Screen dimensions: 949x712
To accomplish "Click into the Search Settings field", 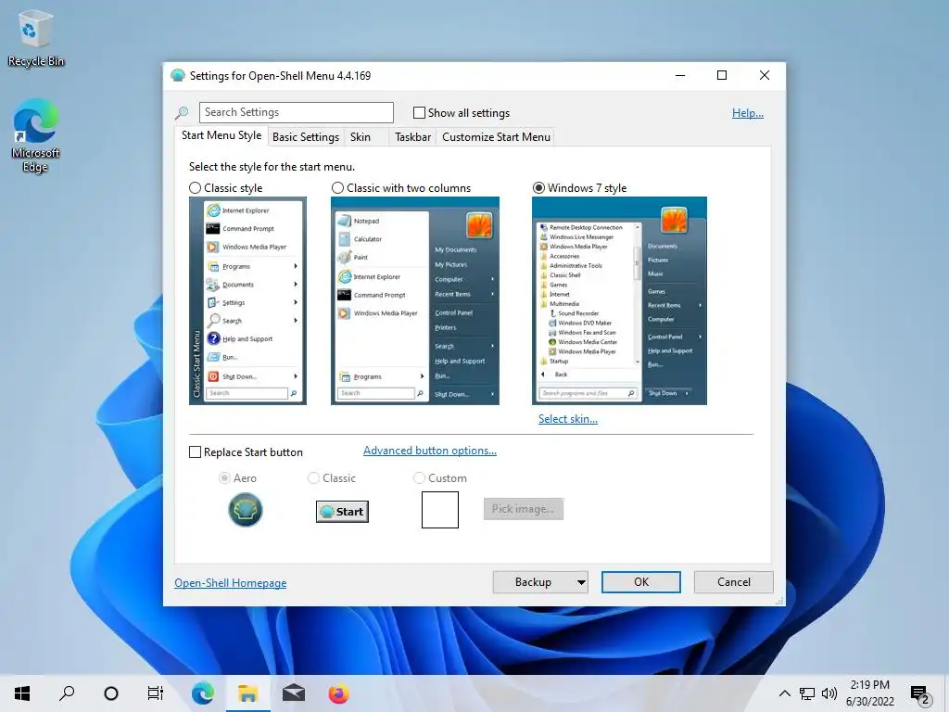I will tap(297, 112).
